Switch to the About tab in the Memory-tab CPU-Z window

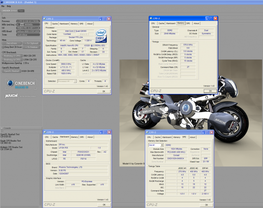[x=196, y=23]
